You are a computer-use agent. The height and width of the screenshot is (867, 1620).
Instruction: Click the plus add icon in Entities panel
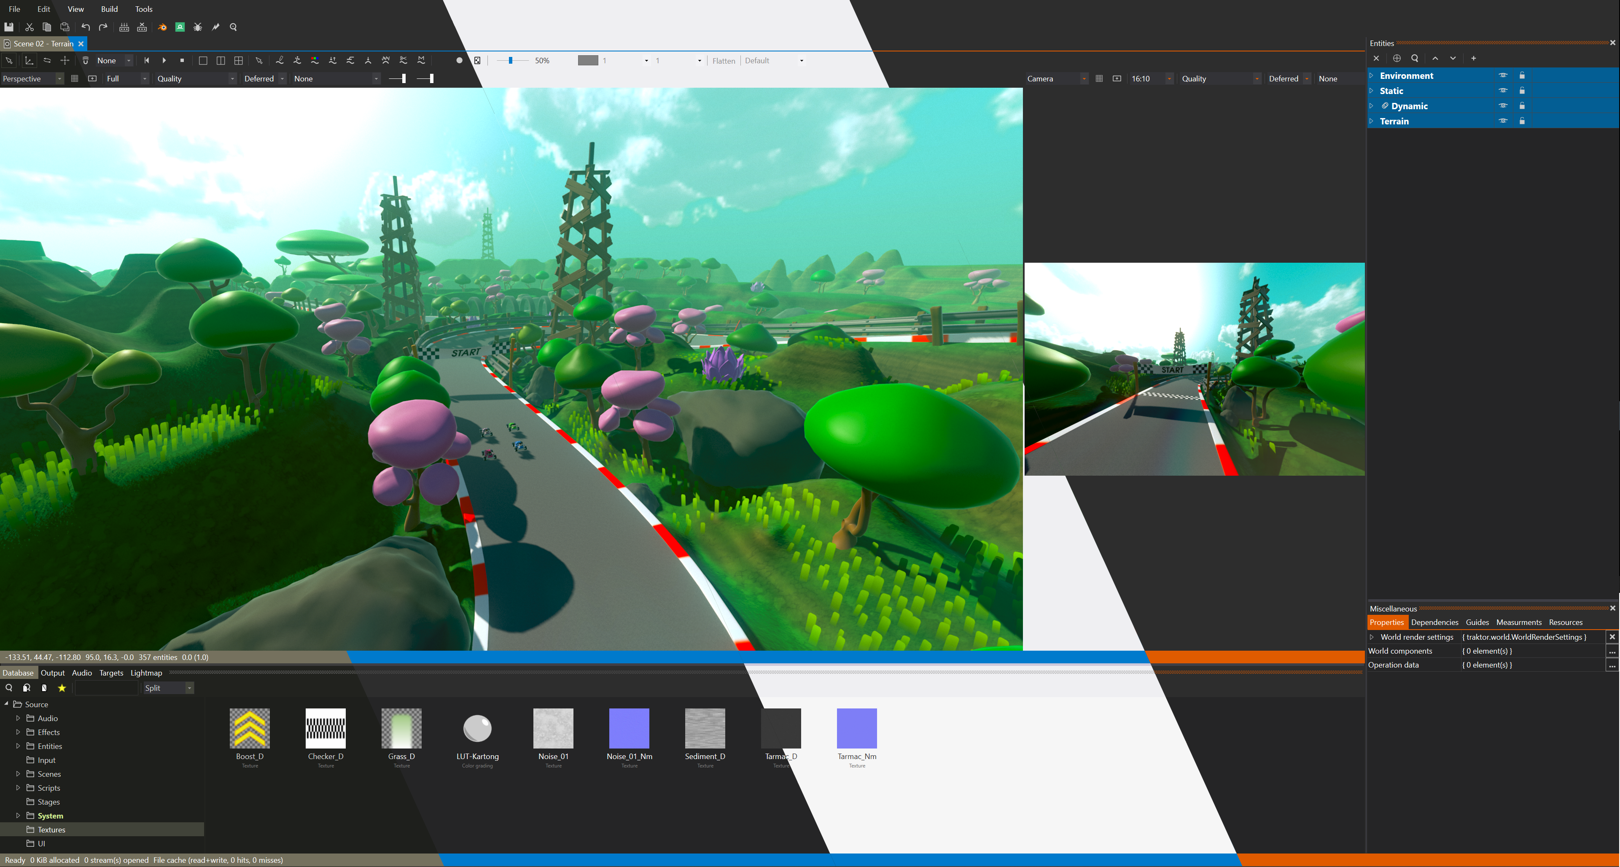click(x=1473, y=58)
